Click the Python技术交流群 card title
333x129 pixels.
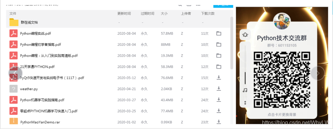(282, 38)
